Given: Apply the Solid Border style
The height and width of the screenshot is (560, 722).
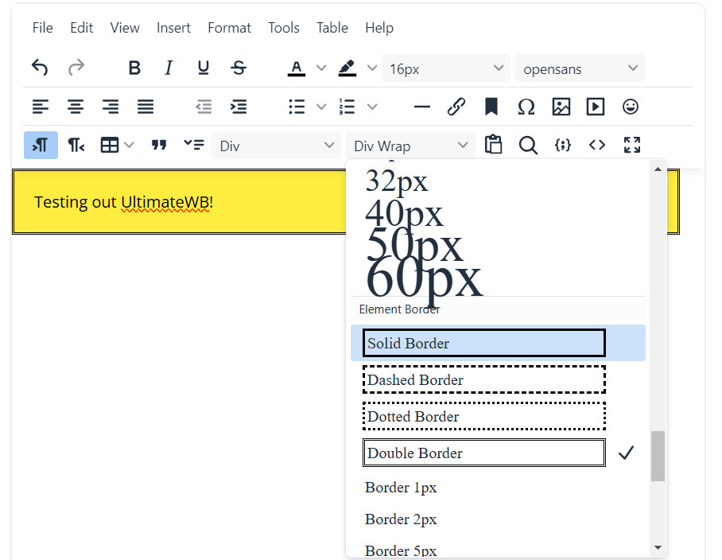Looking at the screenshot, I should pyautogui.click(x=483, y=344).
